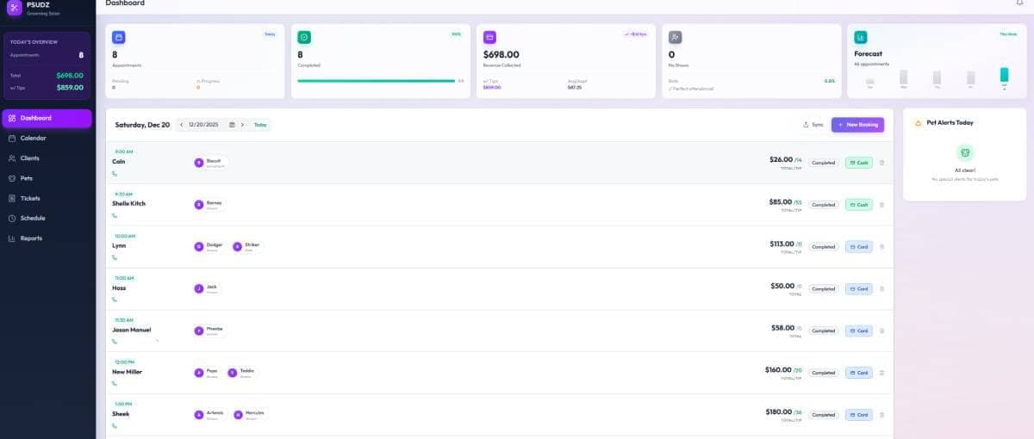This screenshot has width=1034, height=439.
Task: Click the calendar icon in date field
Action: point(232,125)
